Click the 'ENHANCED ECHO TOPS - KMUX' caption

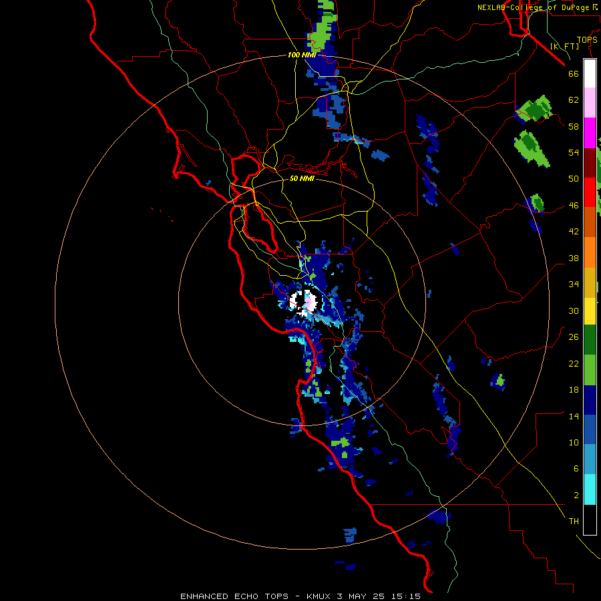click(257, 596)
